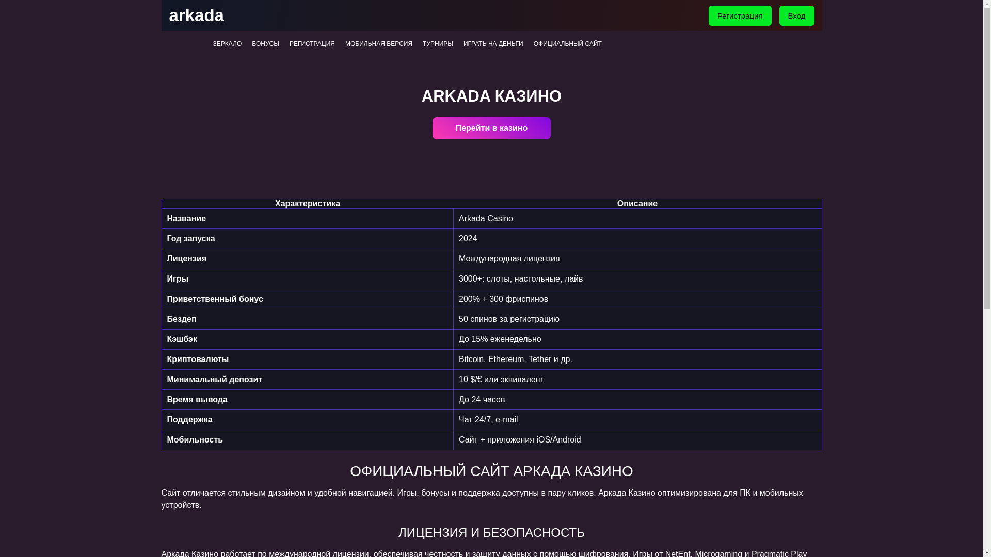Open the ЗЕРКАЛО menu item
This screenshot has height=557, width=991.
227,44
